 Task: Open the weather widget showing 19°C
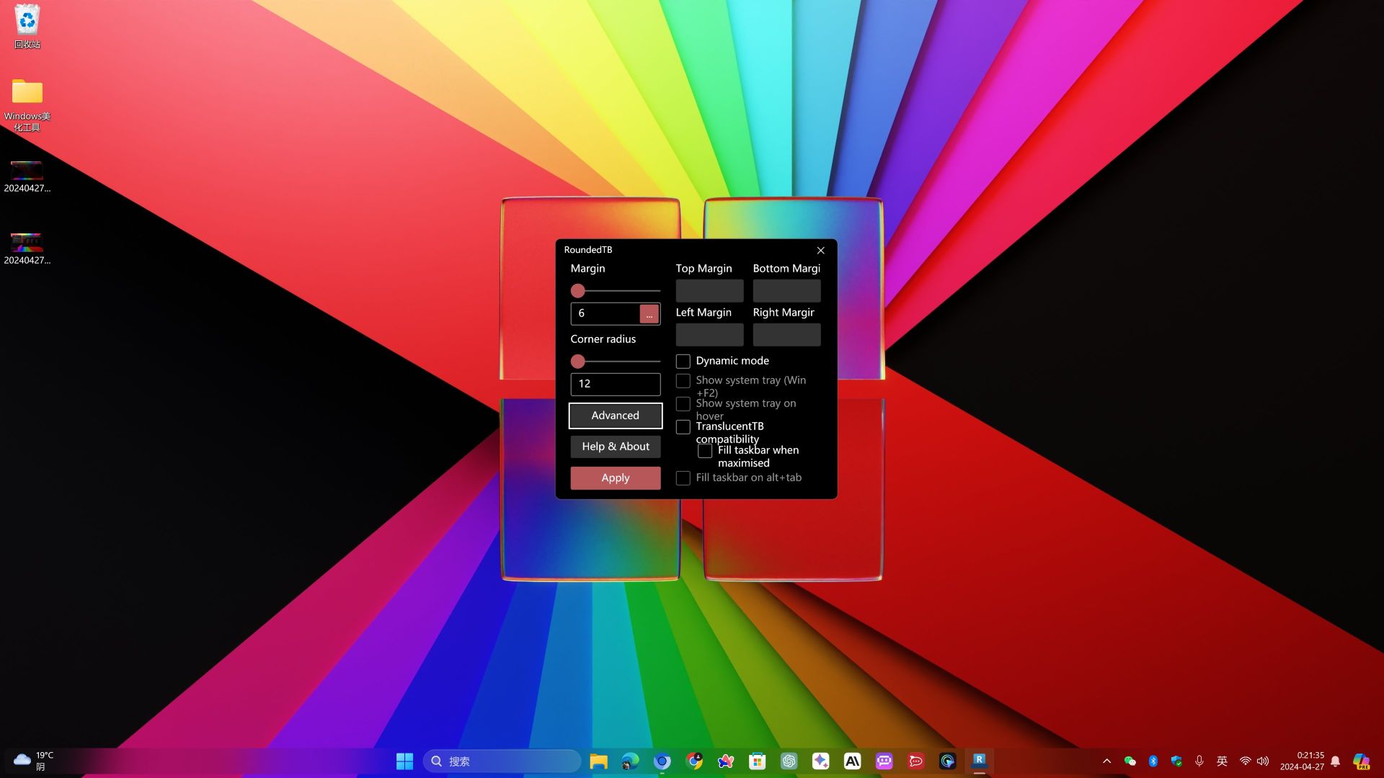tap(34, 761)
